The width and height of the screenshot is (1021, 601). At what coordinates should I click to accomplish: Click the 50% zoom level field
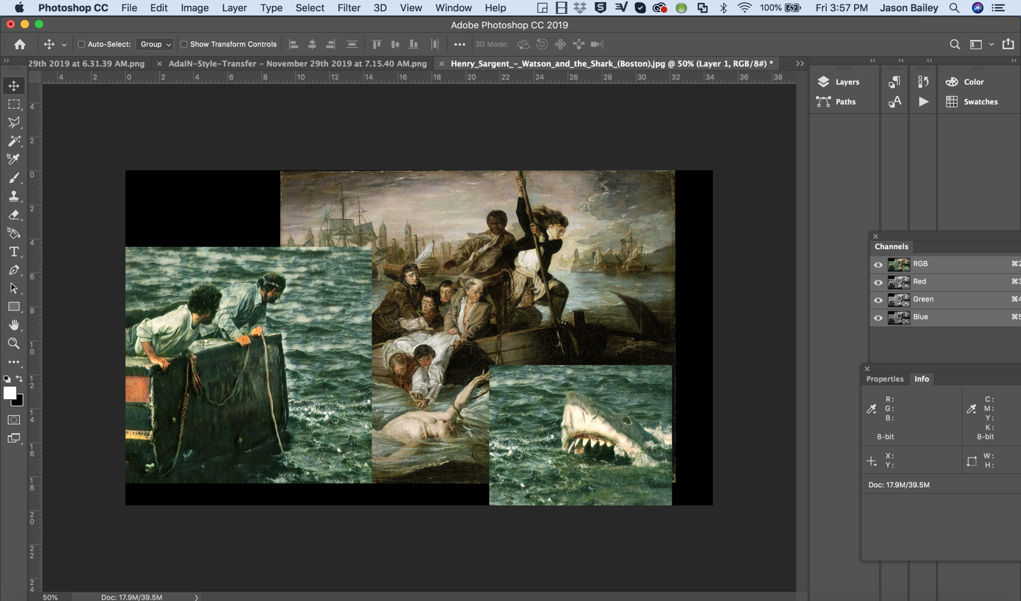[x=50, y=597]
